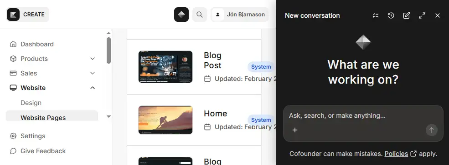
Task: Click the send arrow button in chat
Action: (431, 130)
